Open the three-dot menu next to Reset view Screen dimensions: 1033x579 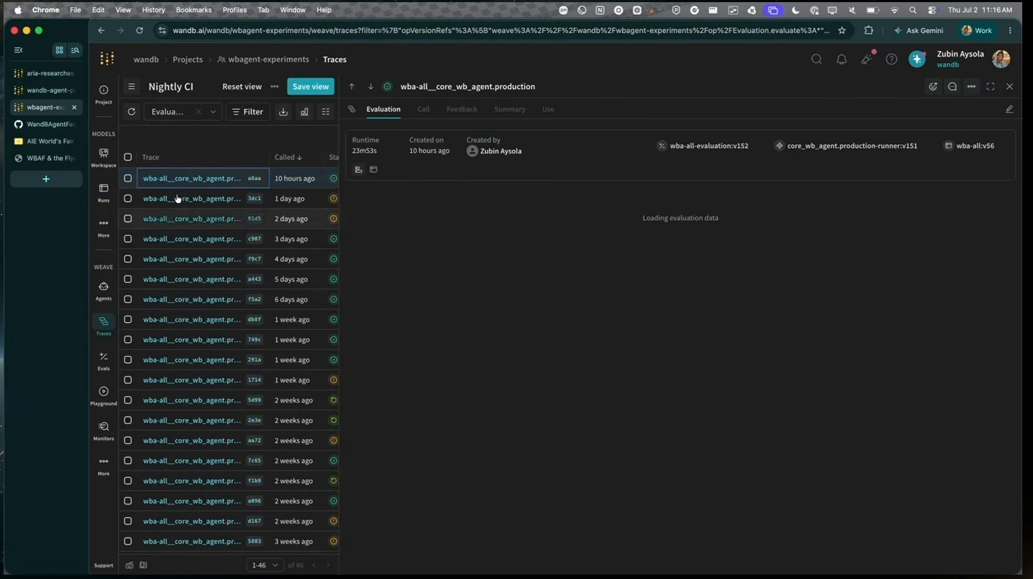[x=274, y=87]
